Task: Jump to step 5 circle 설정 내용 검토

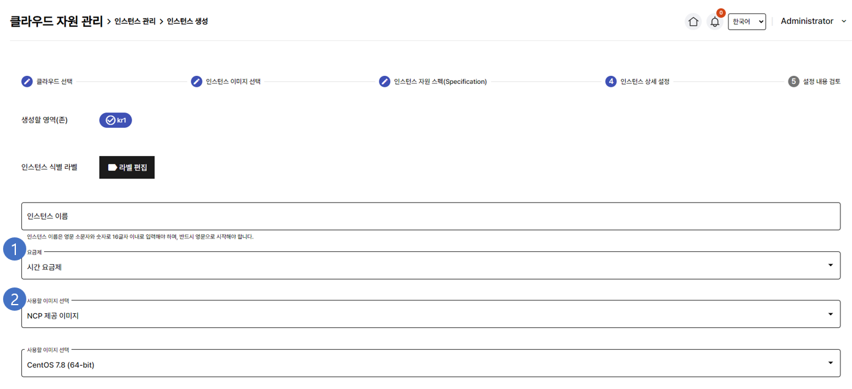Action: [x=793, y=81]
